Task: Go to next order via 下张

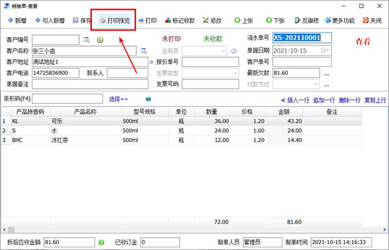Action: [275, 20]
